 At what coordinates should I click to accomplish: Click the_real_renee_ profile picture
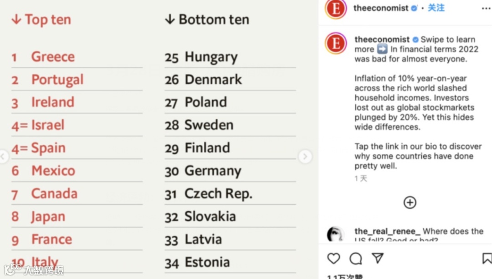pyautogui.click(x=336, y=234)
